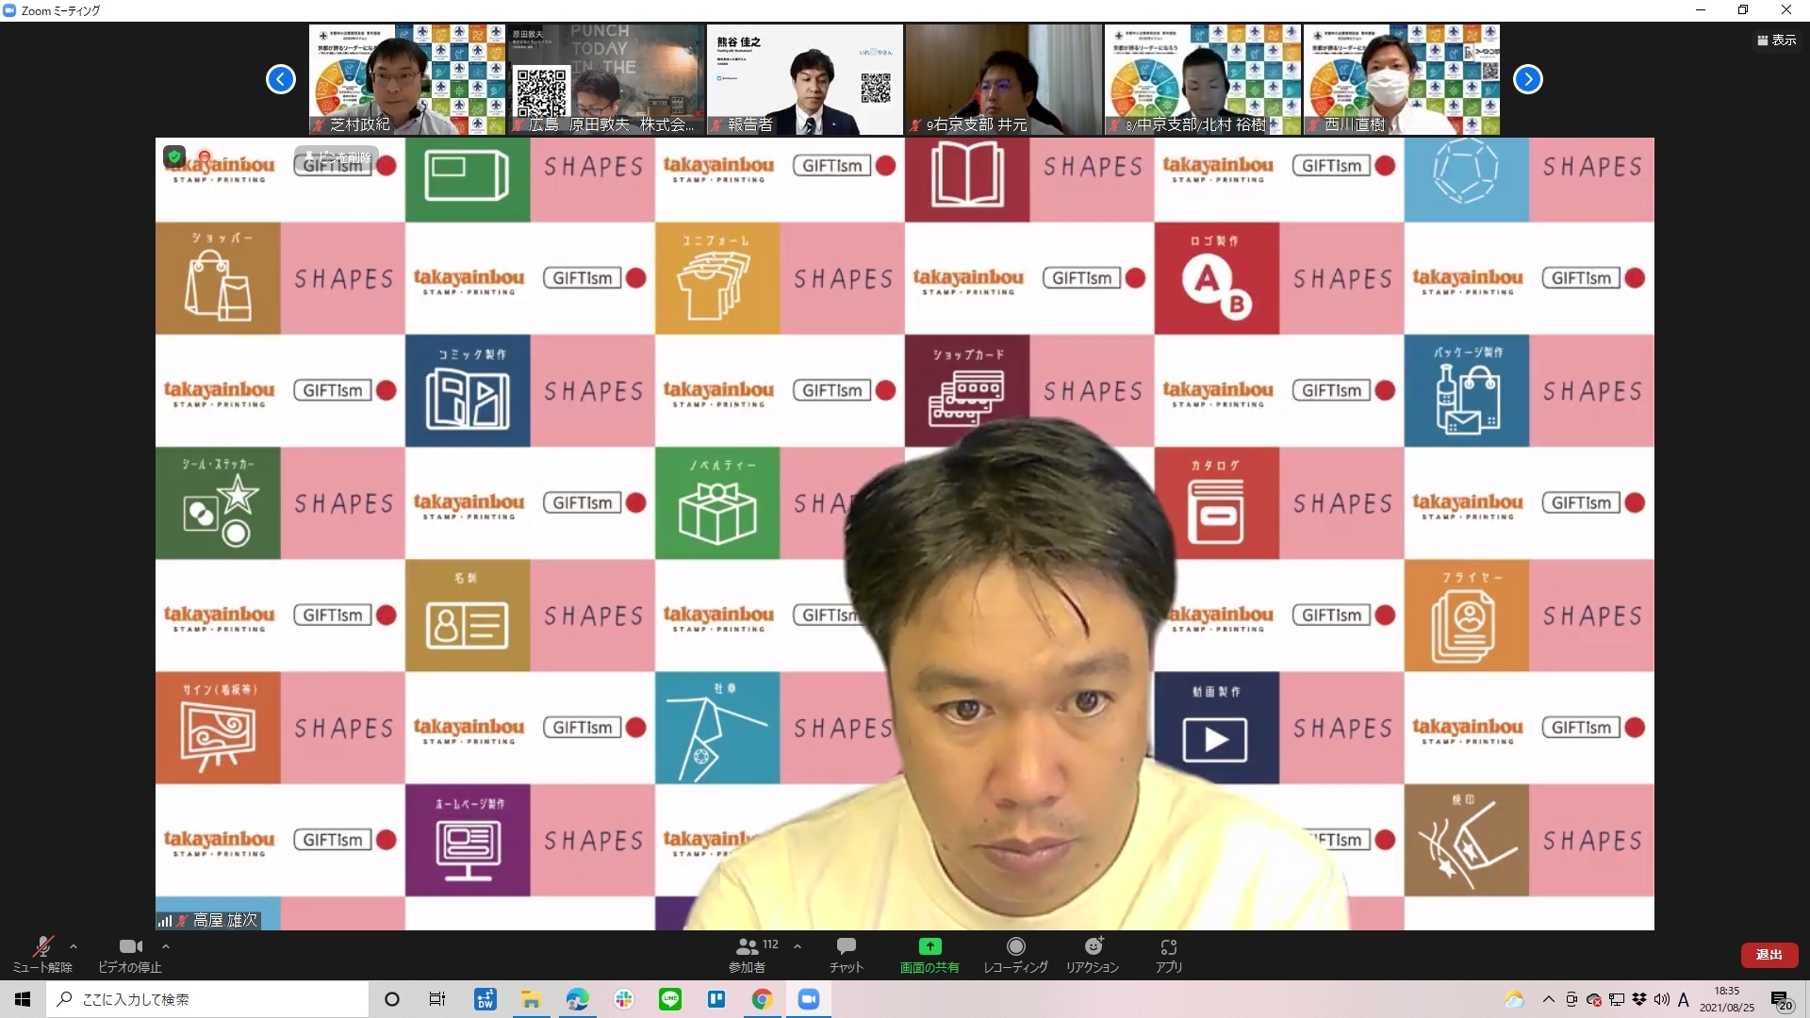Toggle IME input mode A indicator
The image size is (1810, 1018).
tap(1683, 999)
